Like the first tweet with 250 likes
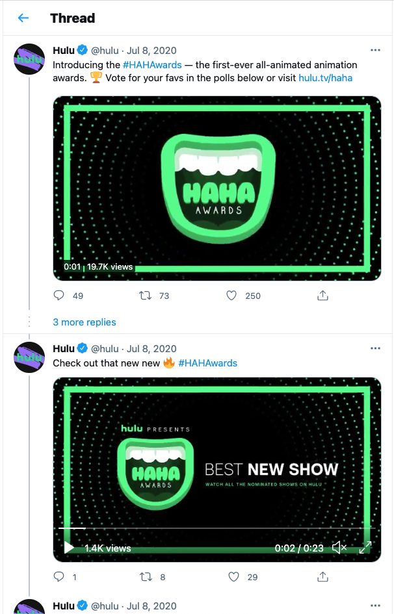This screenshot has height=614, width=394. click(231, 296)
